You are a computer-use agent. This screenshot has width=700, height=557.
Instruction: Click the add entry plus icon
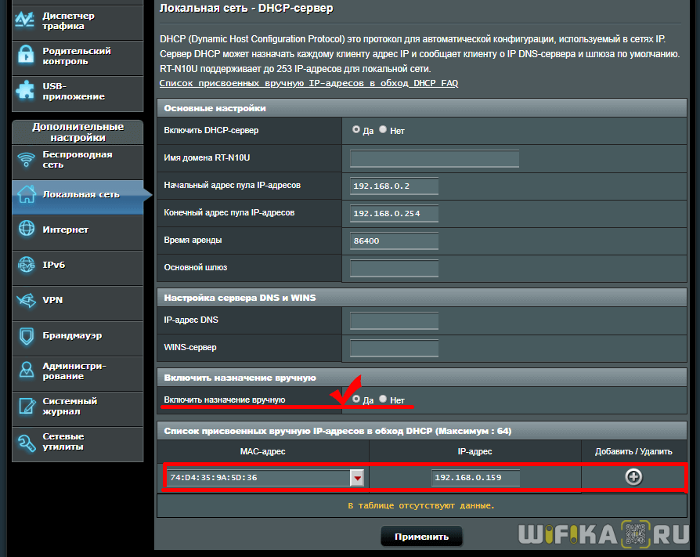pos(633,477)
